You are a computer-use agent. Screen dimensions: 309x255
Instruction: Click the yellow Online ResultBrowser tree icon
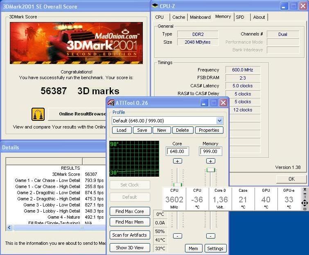point(38,114)
